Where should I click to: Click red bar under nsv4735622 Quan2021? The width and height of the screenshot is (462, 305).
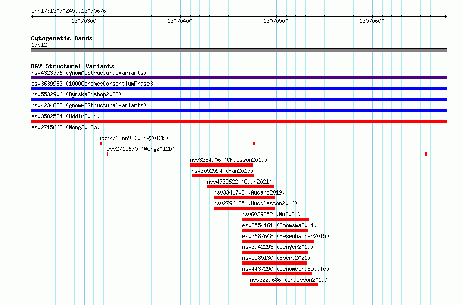(x=240, y=187)
